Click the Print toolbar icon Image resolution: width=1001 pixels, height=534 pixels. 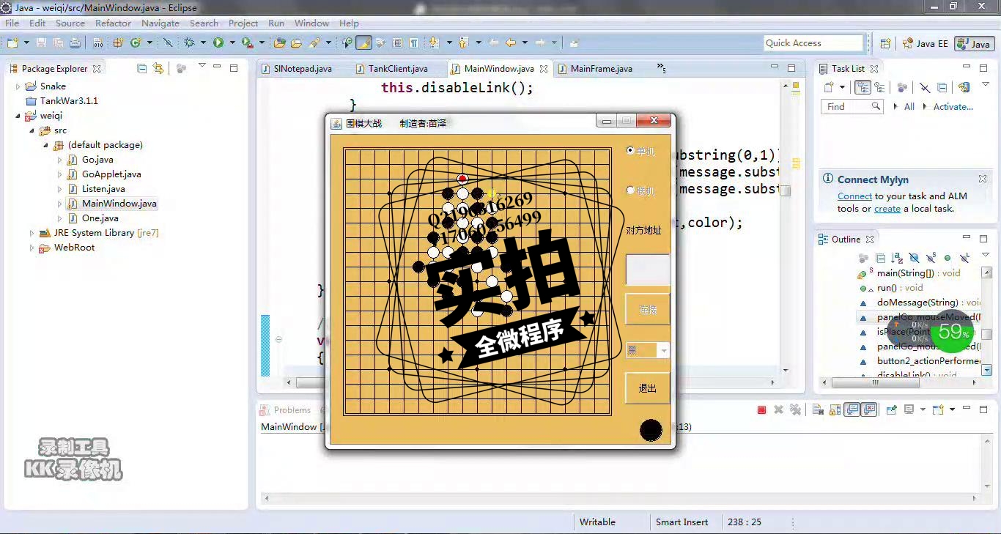(x=75, y=43)
